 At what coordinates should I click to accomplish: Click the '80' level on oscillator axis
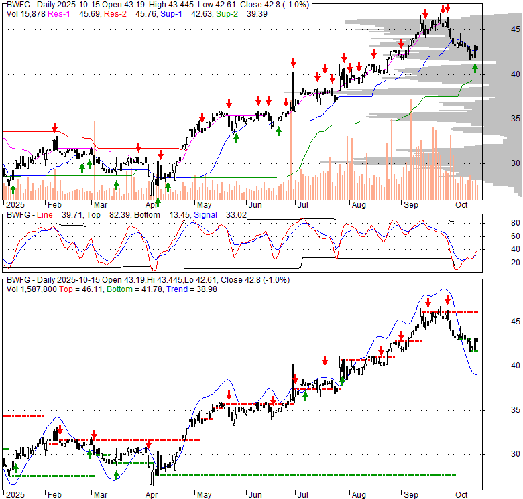coord(516,223)
